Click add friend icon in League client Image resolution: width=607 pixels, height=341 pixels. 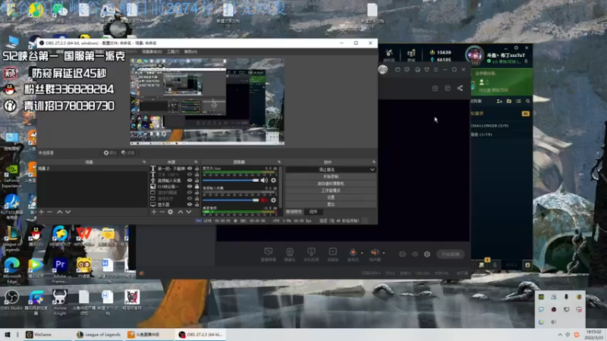pos(499,101)
